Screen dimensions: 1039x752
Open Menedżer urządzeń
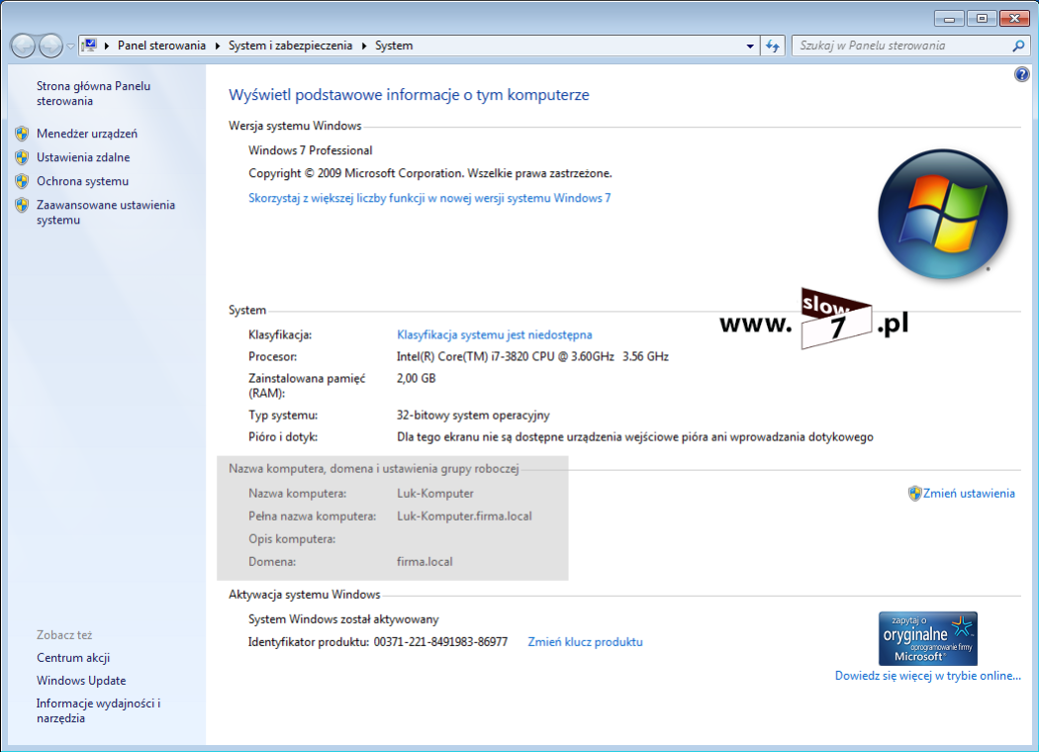tap(87, 134)
